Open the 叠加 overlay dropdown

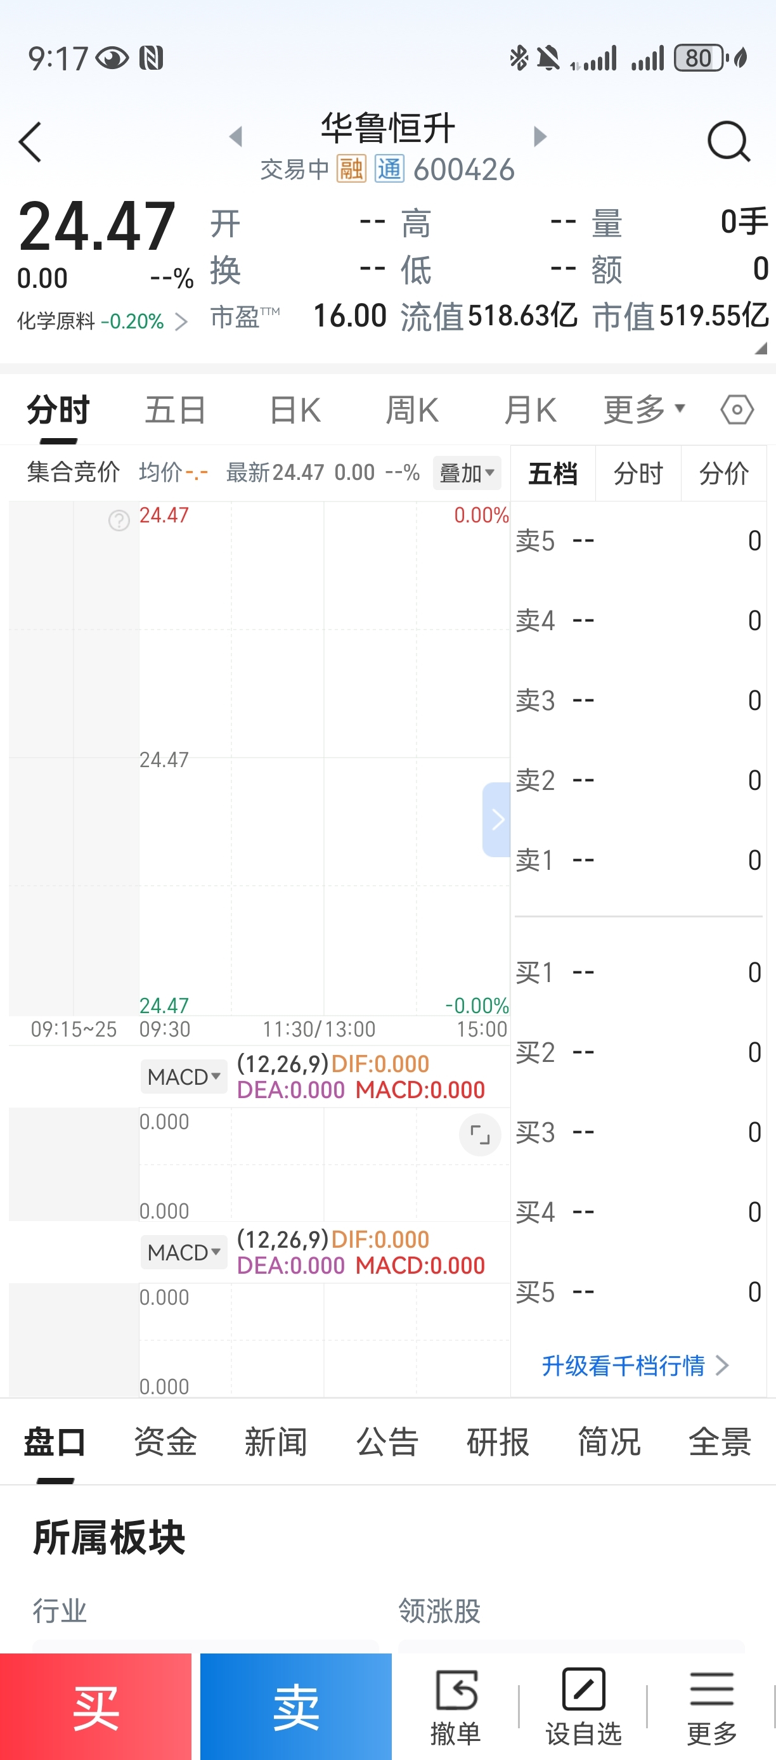(467, 473)
